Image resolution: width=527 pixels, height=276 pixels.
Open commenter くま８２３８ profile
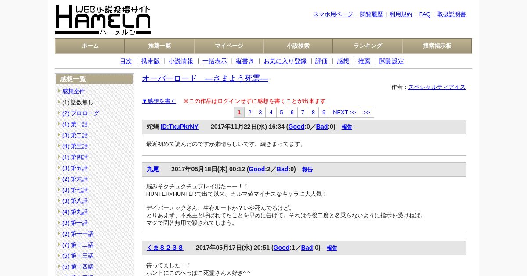(165, 248)
